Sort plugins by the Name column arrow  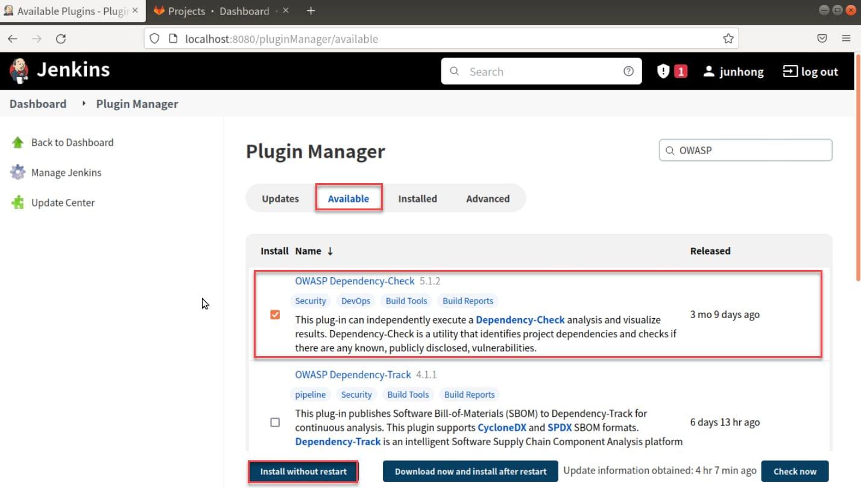(330, 251)
